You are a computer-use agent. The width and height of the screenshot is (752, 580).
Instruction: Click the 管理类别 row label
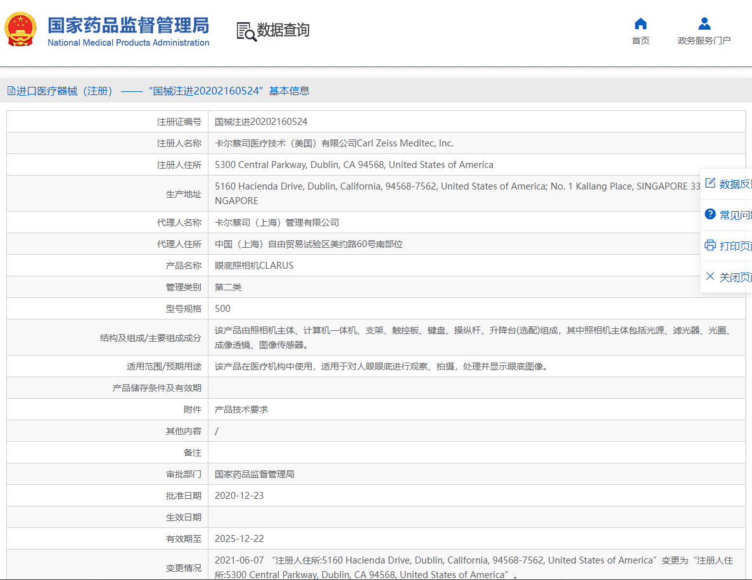[x=184, y=287]
